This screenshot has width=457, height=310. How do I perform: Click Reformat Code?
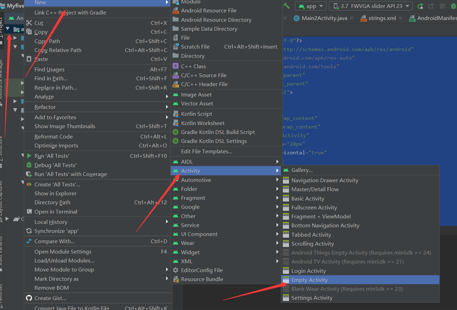pos(98,136)
